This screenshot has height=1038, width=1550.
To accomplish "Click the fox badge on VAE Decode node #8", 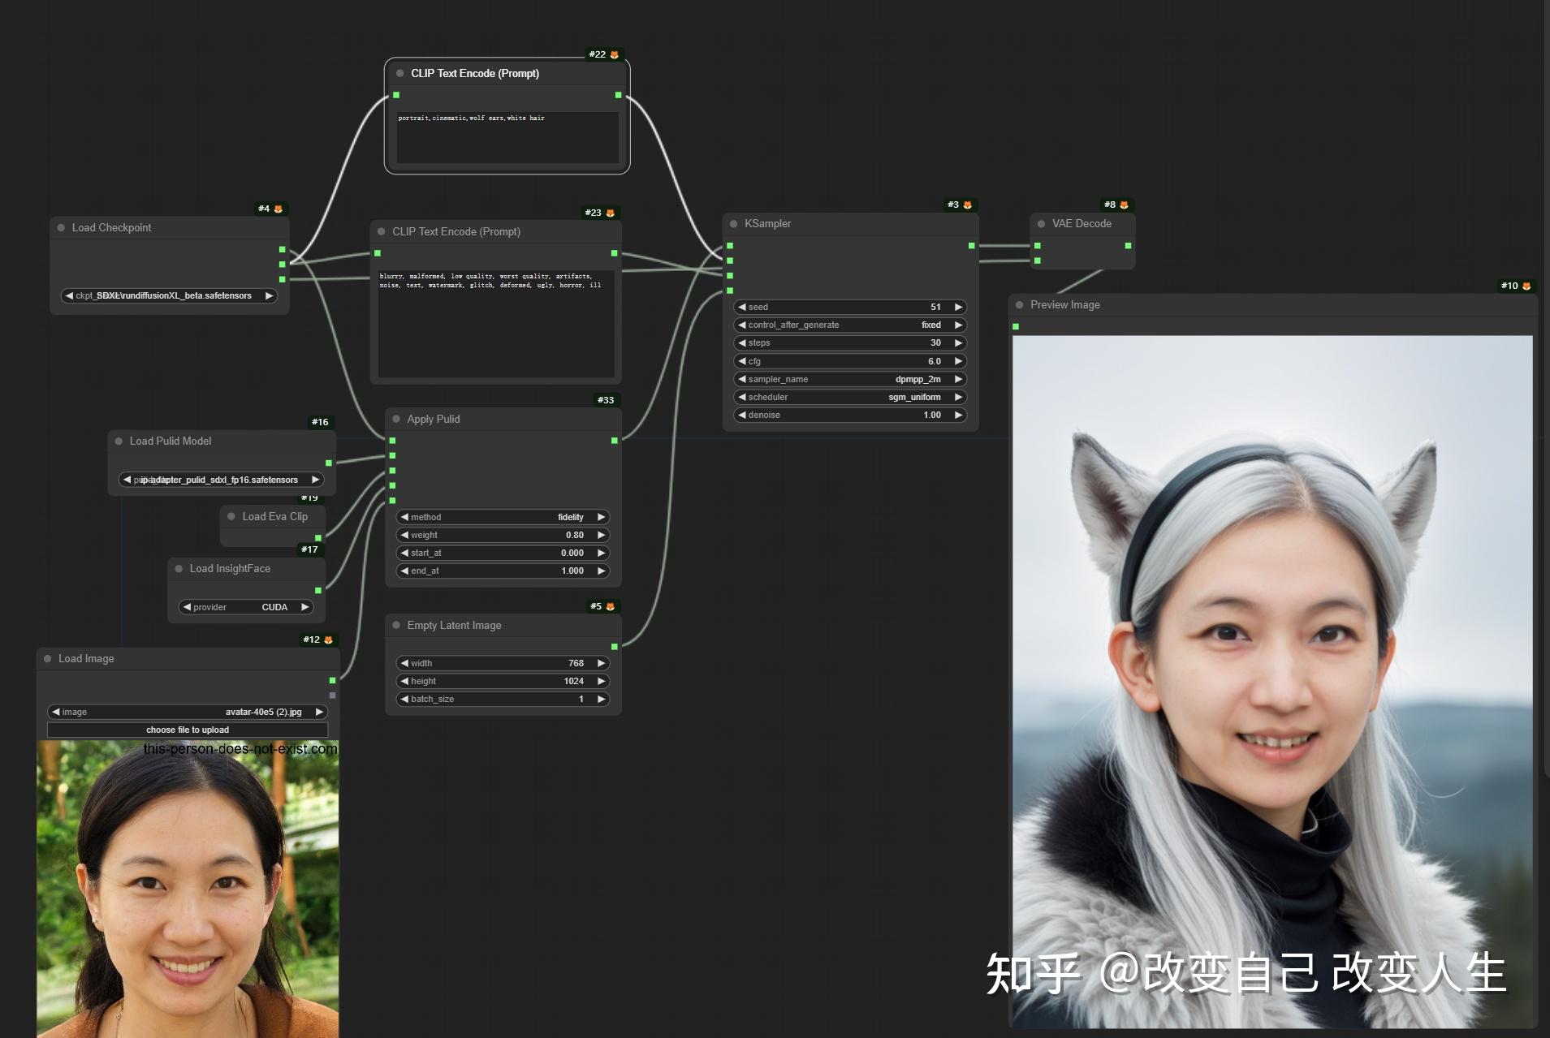I will tap(1124, 205).
